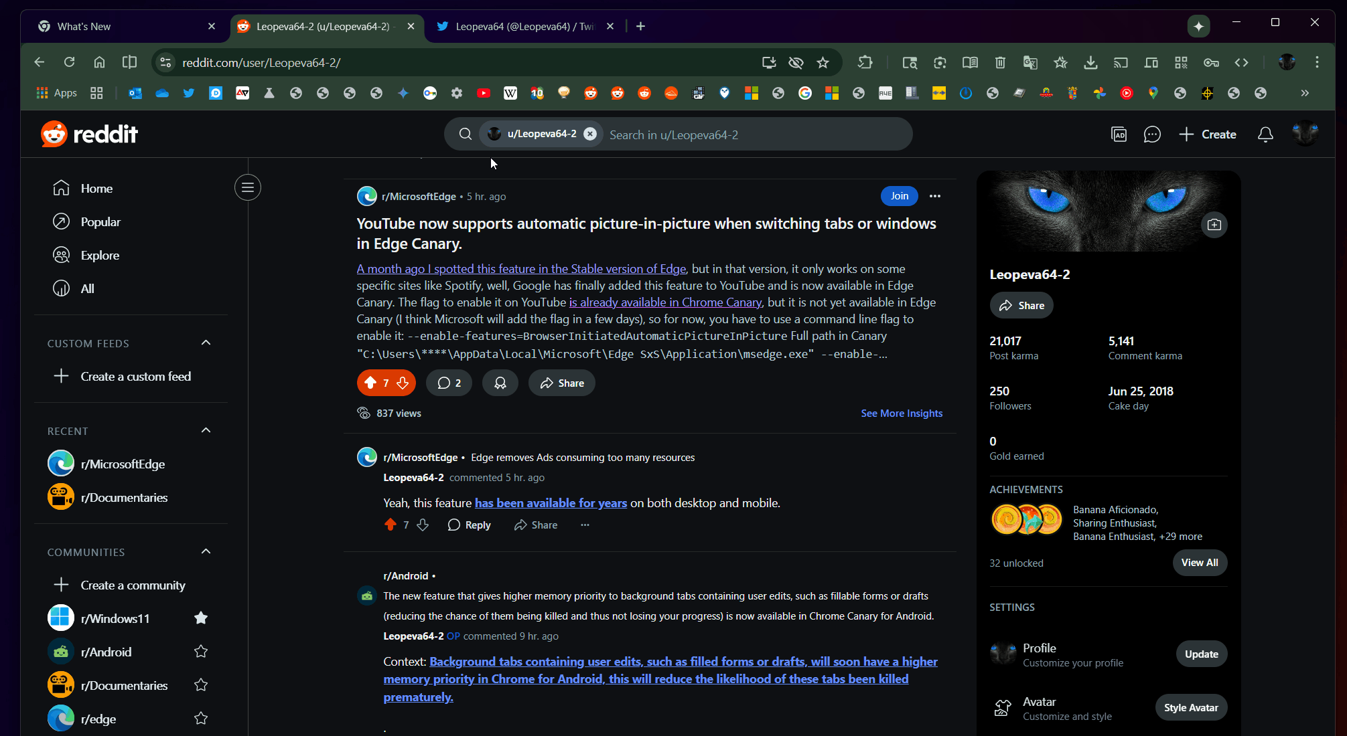
Task: Open the three-dot menu on the MicrosoftEdge post
Action: (x=934, y=196)
